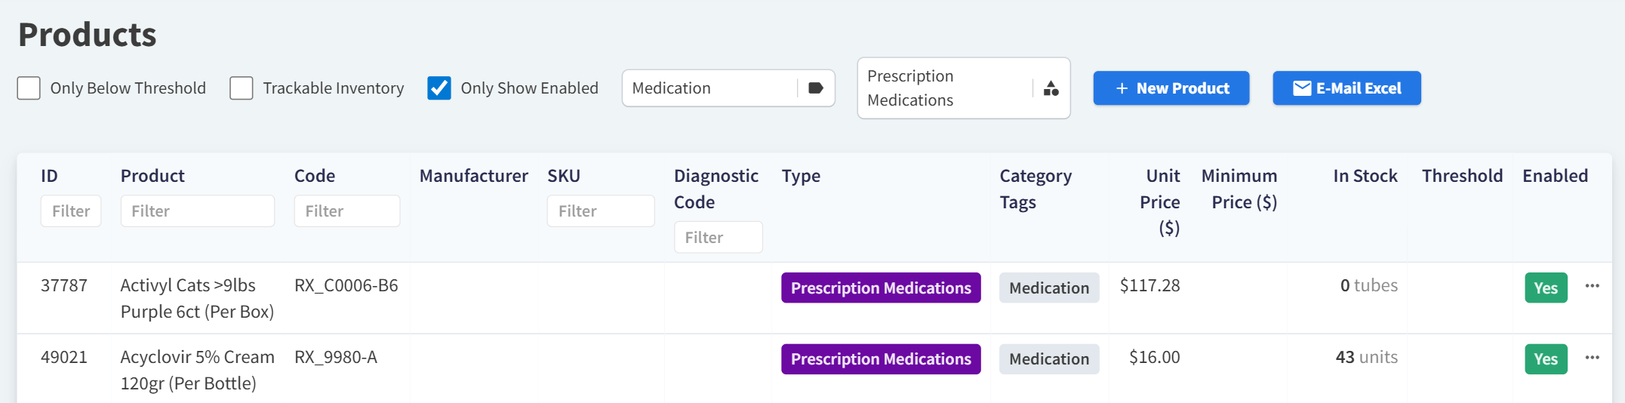This screenshot has width=1625, height=403.
Task: Click the Diagnostic Code filter field
Action: [x=718, y=238]
